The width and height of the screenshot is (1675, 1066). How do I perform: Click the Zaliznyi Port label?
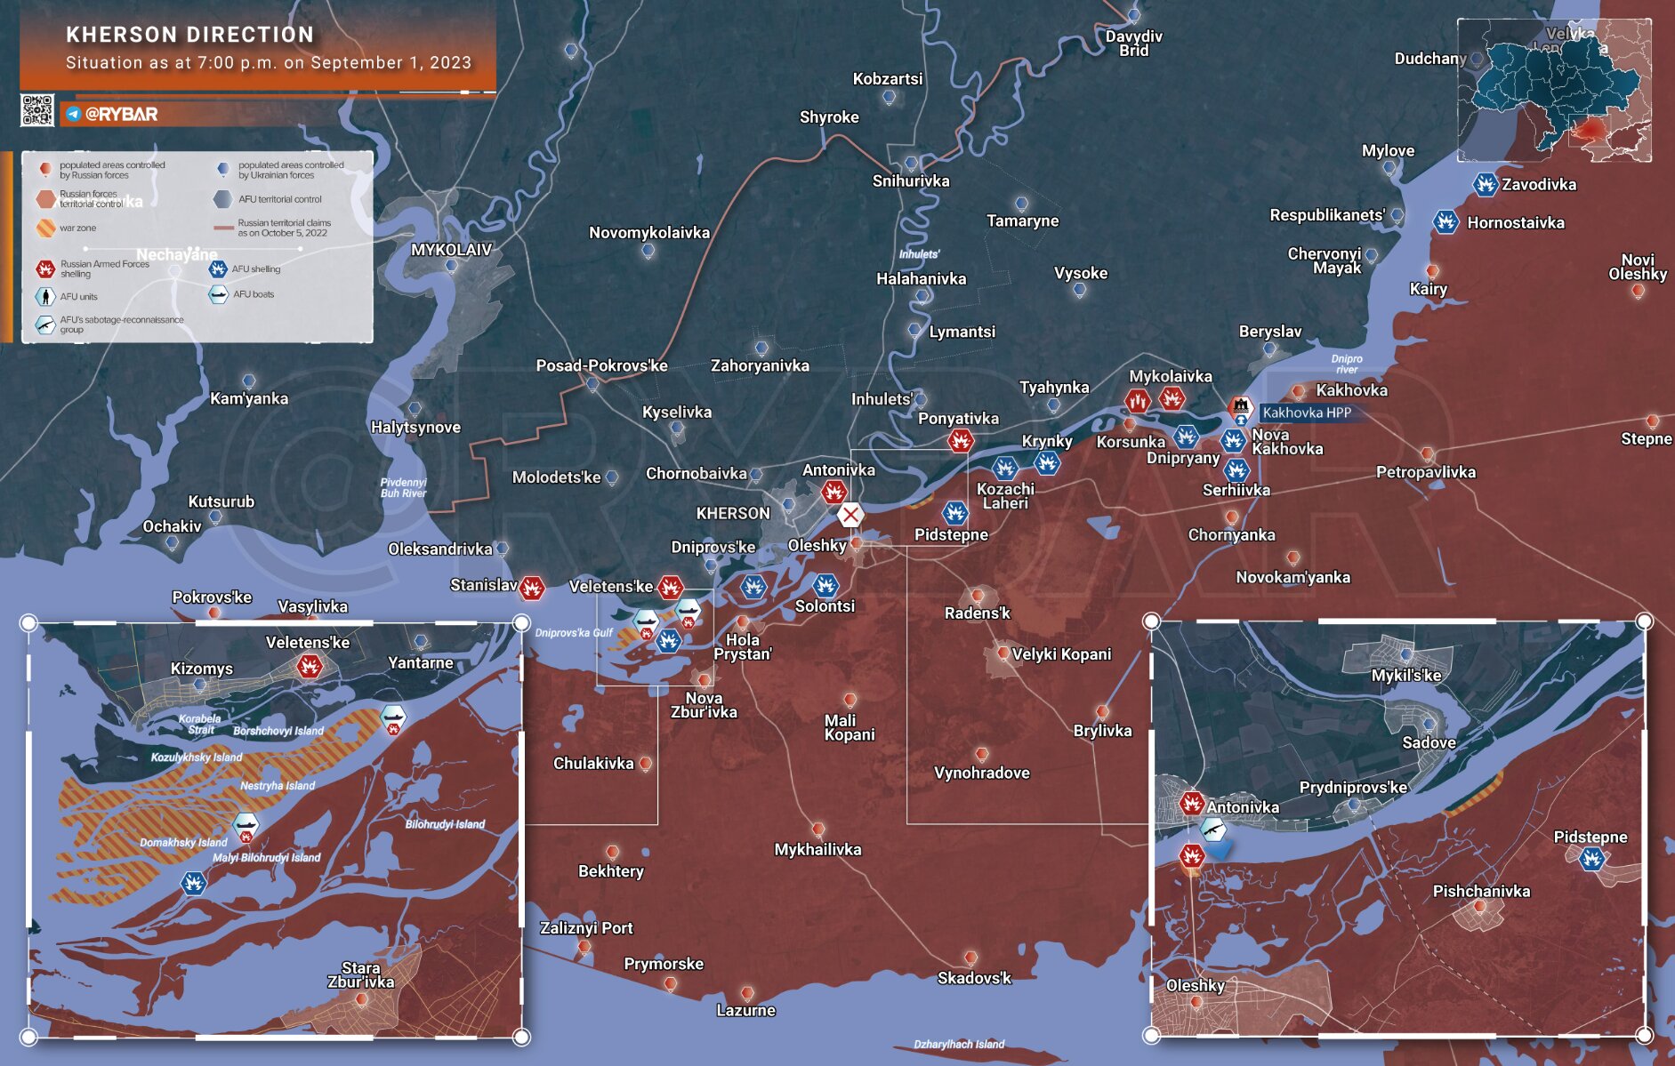click(x=586, y=928)
